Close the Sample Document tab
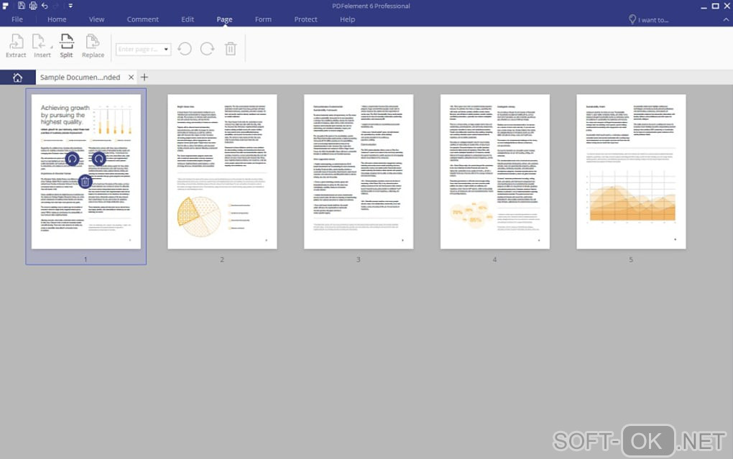Viewport: 733px width, 459px height. 132,77
